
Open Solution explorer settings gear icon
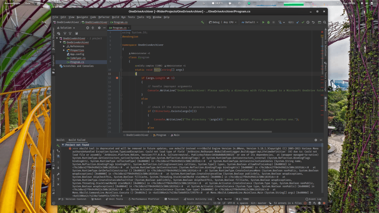99,28
